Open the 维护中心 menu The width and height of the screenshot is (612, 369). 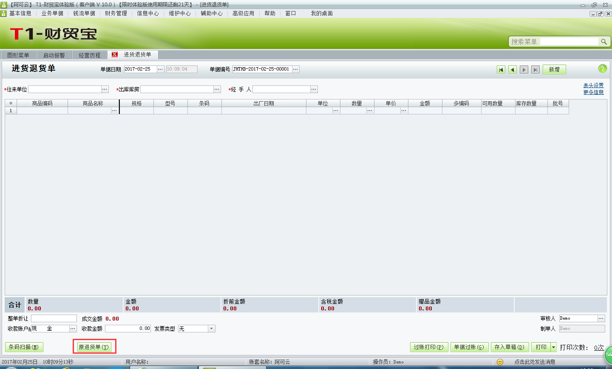tap(180, 13)
